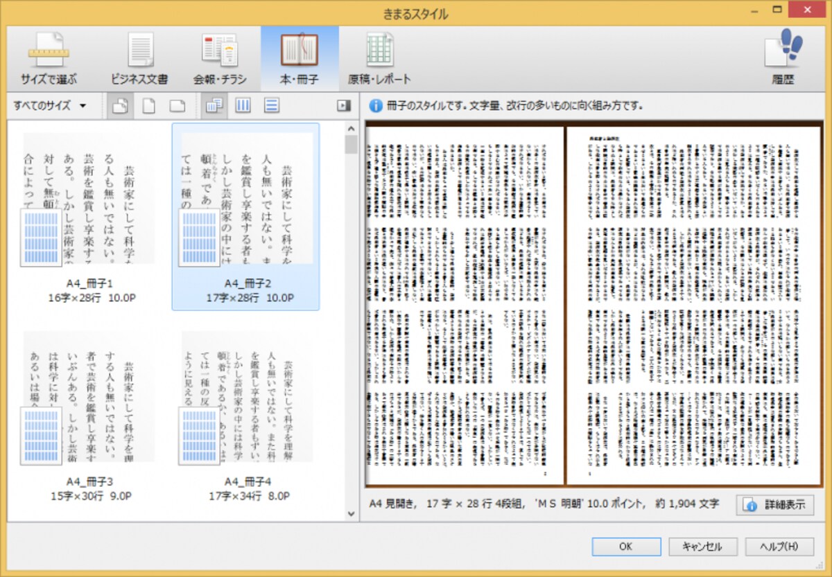Expand the すべてのサイズ dropdown

click(x=50, y=106)
